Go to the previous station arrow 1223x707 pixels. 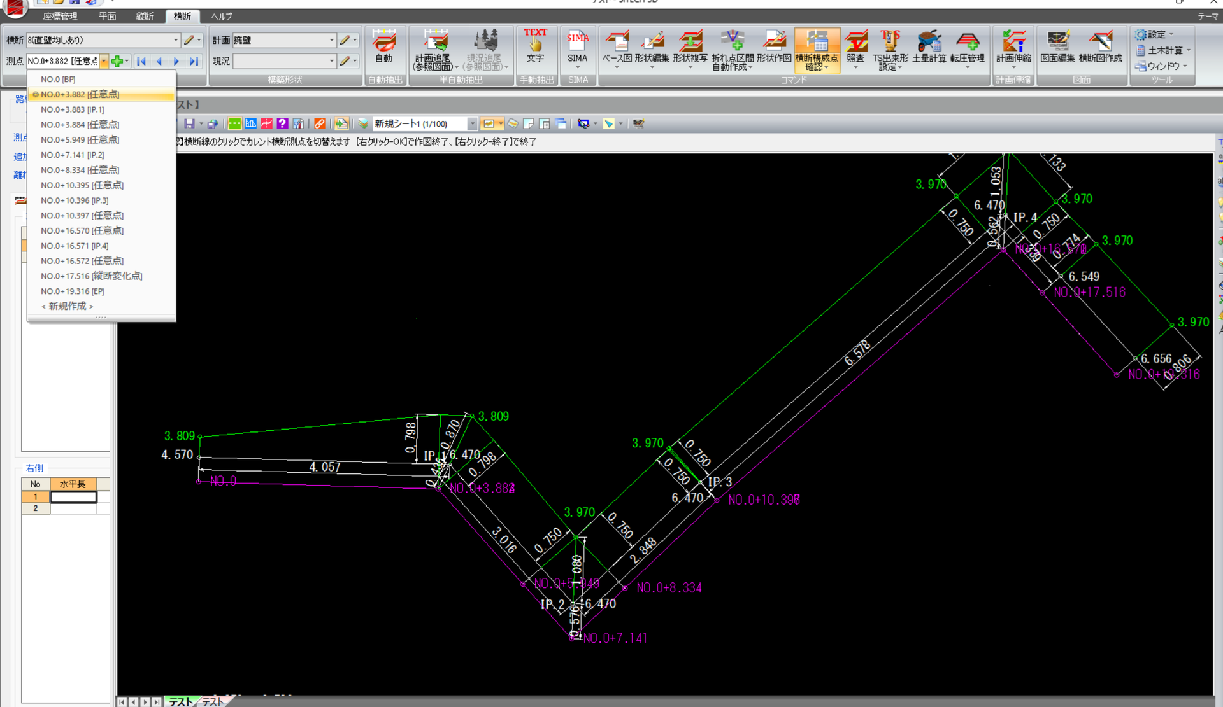159,61
